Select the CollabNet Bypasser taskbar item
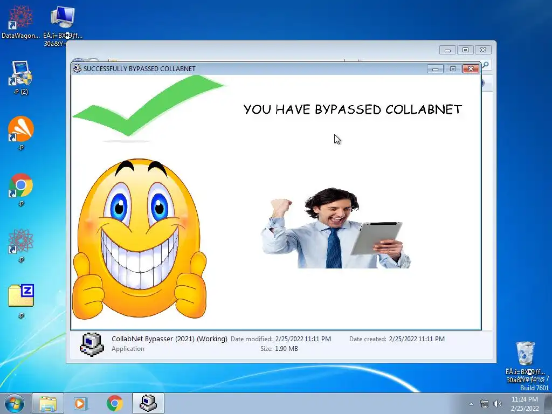The image size is (552, 414). pos(148,403)
